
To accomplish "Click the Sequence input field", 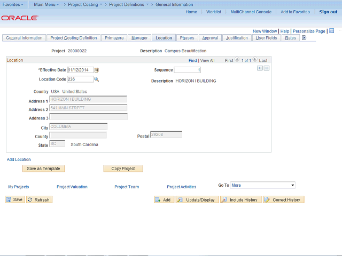I will coord(187,70).
